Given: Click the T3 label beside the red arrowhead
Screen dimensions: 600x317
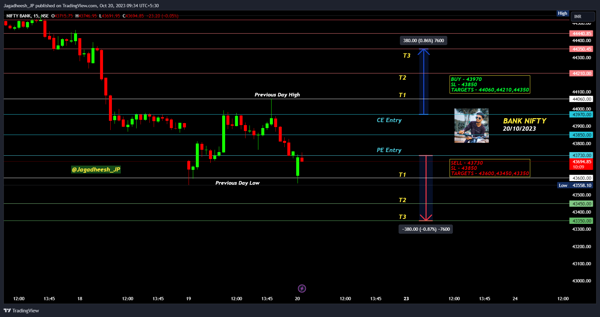Looking at the screenshot, I should click(x=403, y=217).
